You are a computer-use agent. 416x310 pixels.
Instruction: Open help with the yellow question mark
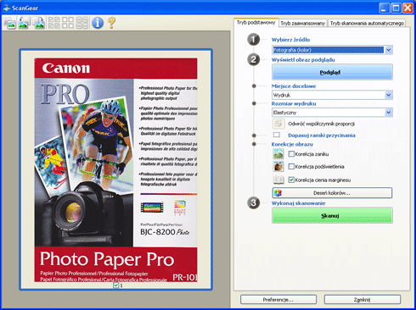[x=112, y=23]
